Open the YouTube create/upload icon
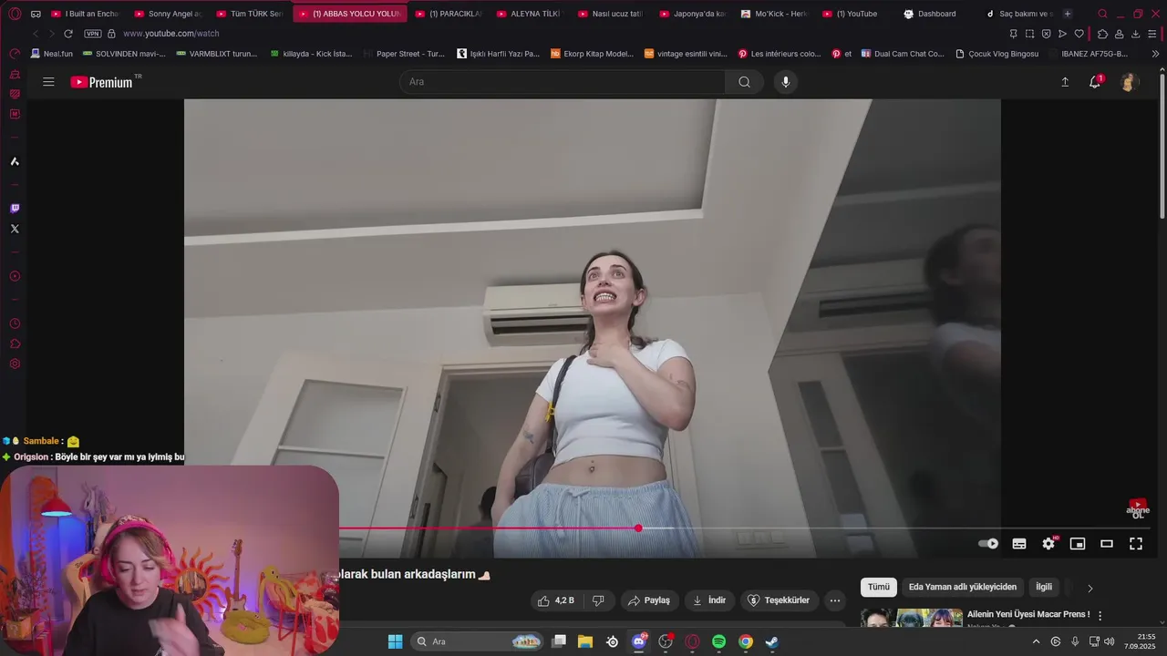Screen dimensions: 1167x656 tap(1065, 82)
